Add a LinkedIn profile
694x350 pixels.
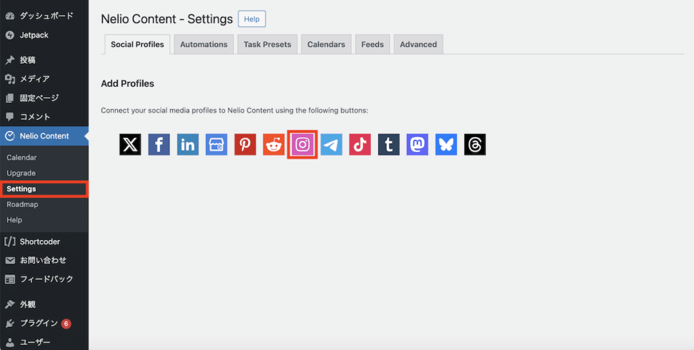pyautogui.click(x=188, y=144)
